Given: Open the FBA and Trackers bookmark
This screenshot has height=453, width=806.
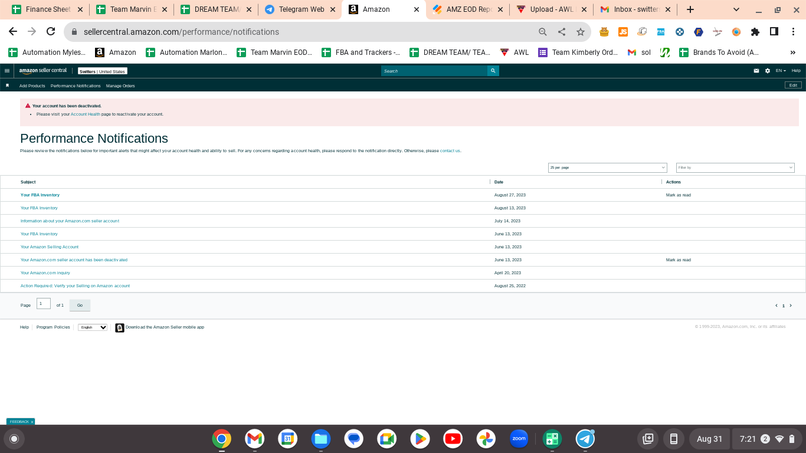Looking at the screenshot, I should (361, 52).
